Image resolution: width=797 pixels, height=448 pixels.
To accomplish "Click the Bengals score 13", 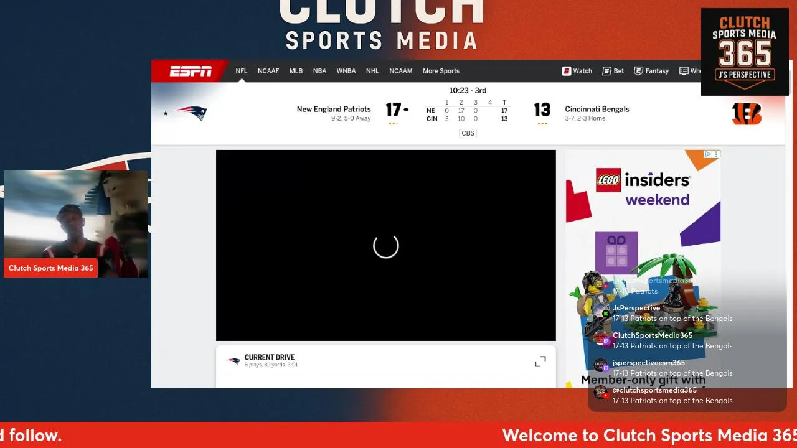I will pyautogui.click(x=542, y=110).
